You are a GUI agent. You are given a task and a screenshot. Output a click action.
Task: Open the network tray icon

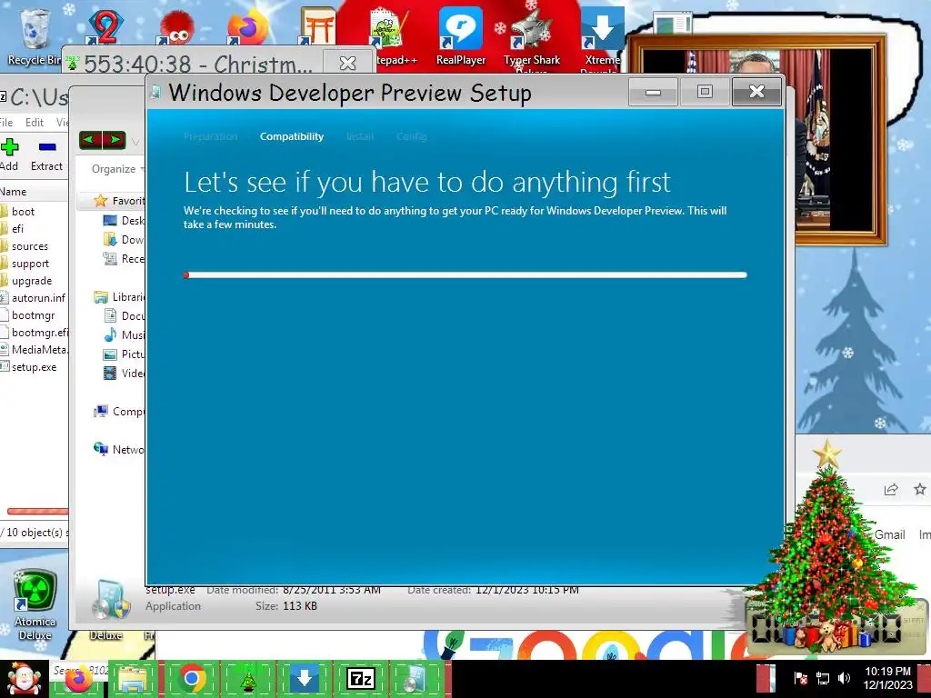822,678
